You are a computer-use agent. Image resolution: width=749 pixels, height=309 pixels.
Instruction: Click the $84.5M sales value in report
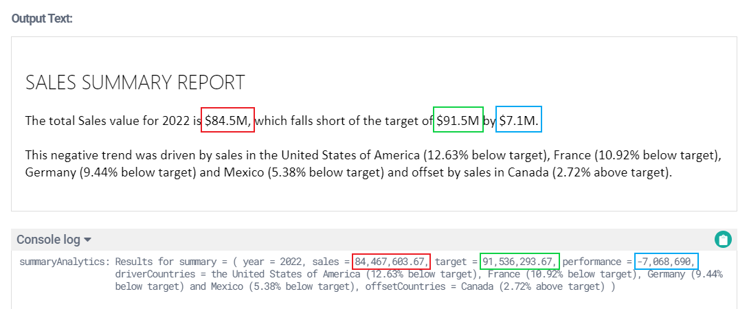click(227, 121)
